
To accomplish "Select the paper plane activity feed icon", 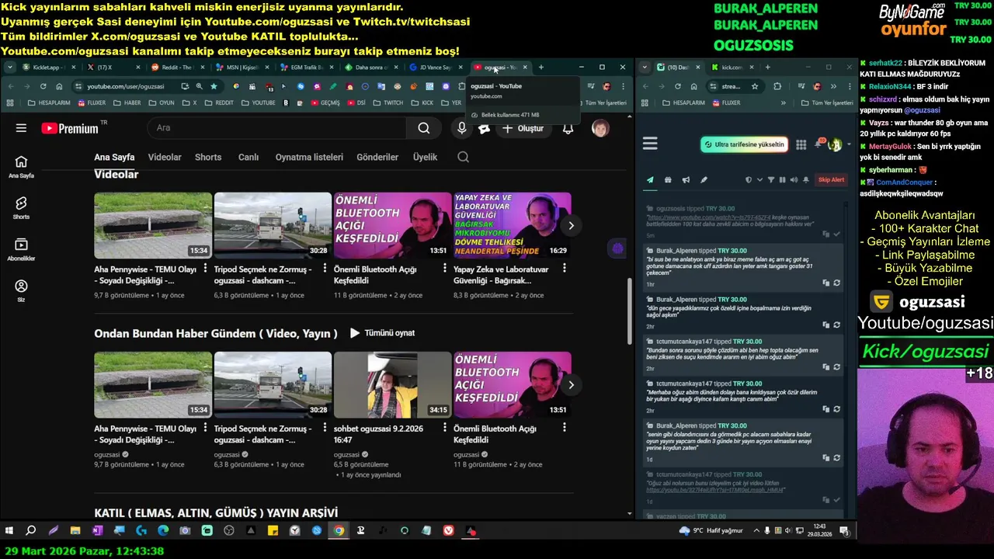I will 650,179.
